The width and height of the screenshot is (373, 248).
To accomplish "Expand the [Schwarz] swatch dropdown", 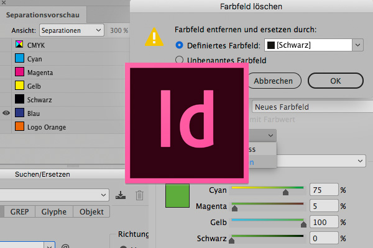I will 357,45.
